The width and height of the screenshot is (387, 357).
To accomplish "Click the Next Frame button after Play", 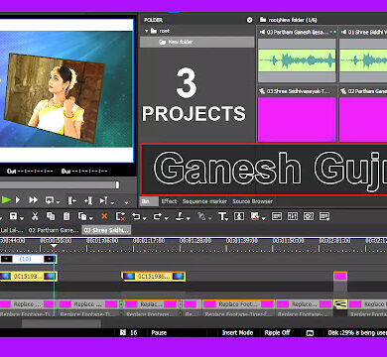I will pos(18,200).
